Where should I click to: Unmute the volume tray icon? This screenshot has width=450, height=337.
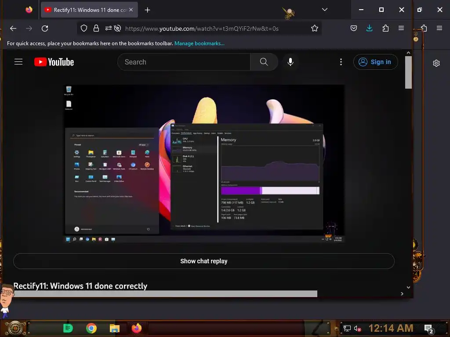357,328
